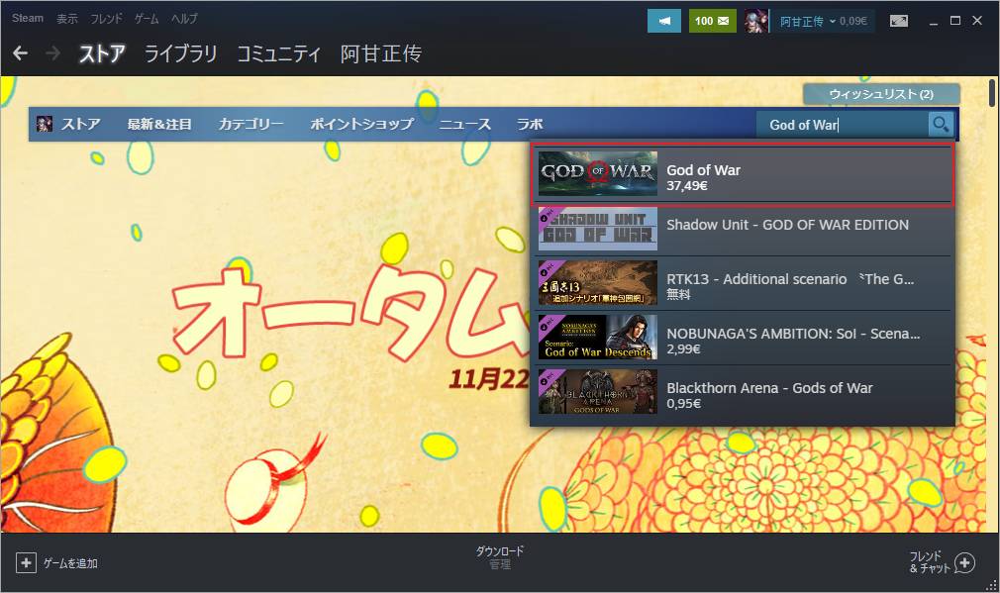Open the ゲーム menu
This screenshot has width=1000, height=593.
147,19
